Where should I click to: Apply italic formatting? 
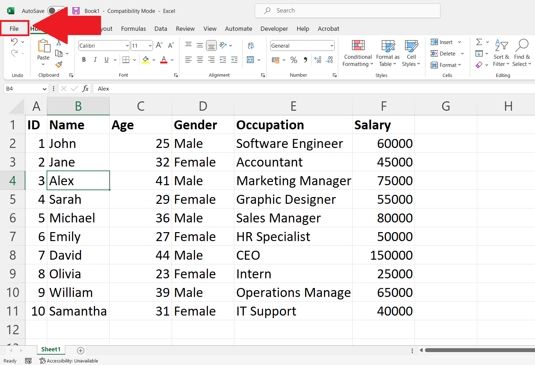pos(95,59)
